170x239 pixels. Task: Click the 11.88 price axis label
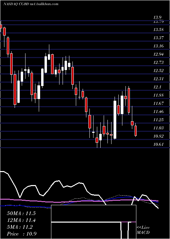(158, 95)
